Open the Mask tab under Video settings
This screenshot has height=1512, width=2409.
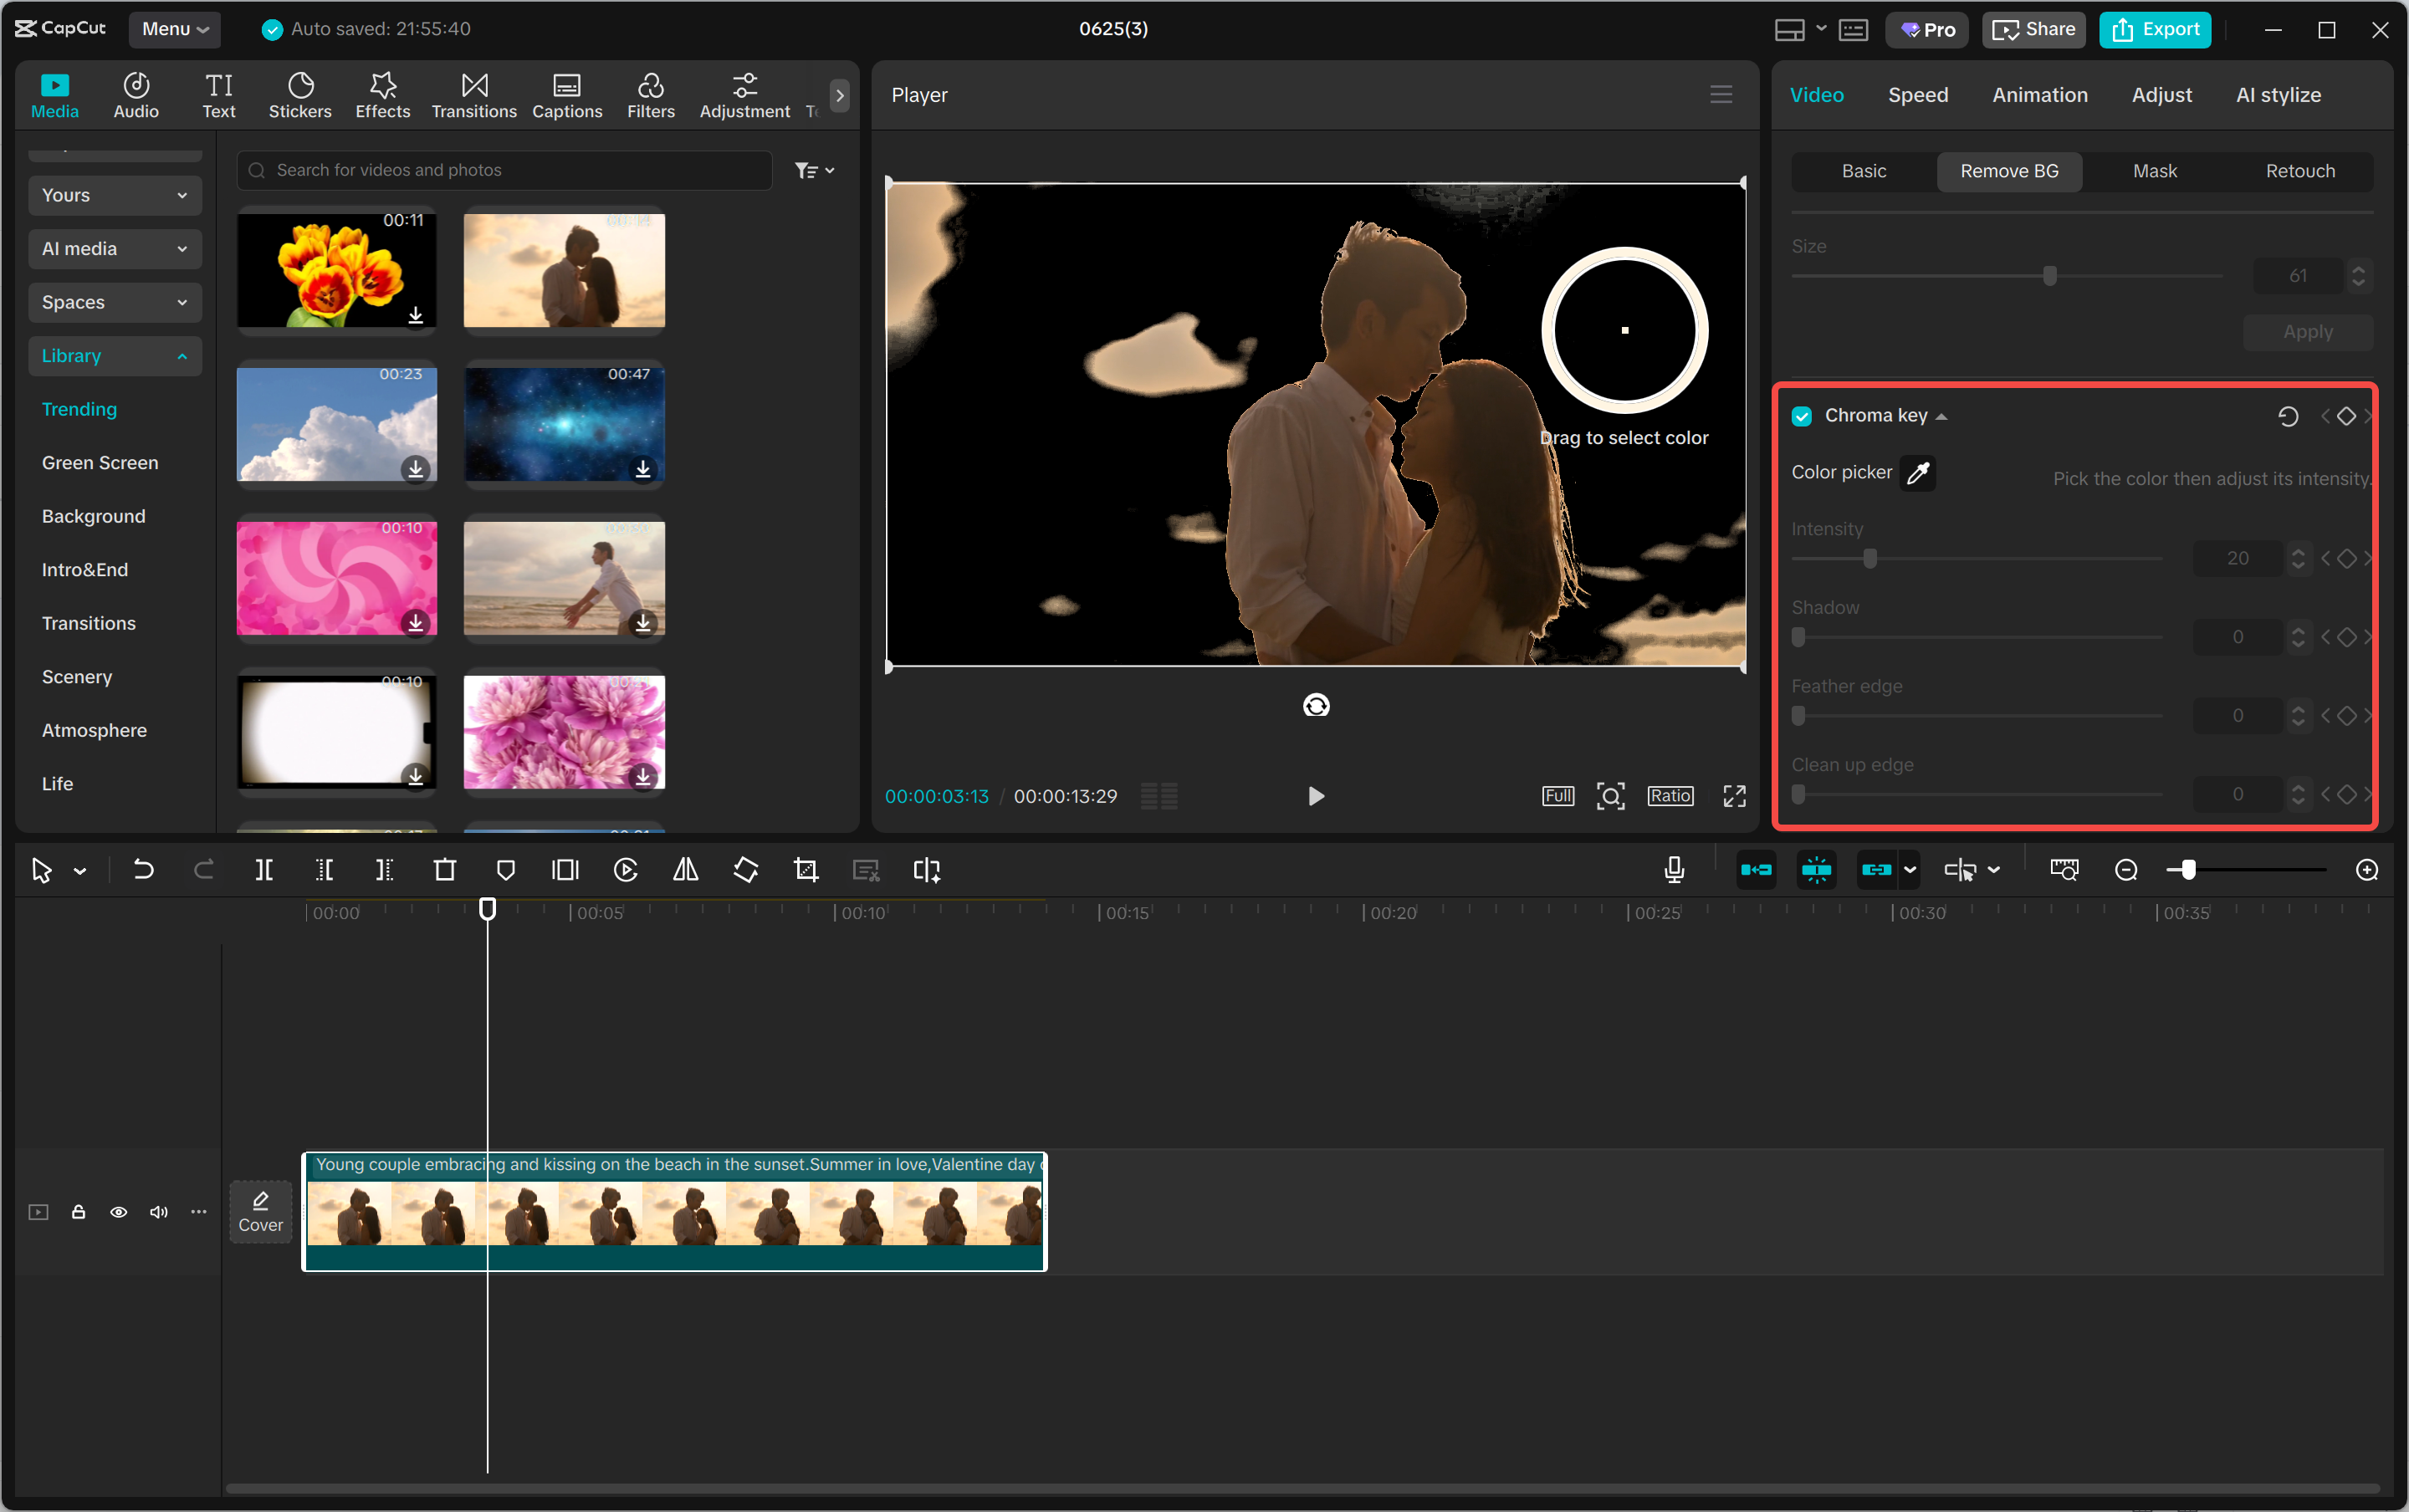(2154, 171)
